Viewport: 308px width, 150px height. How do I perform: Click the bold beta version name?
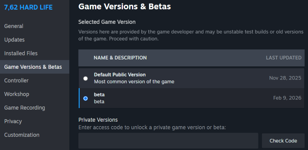[x=99, y=94]
